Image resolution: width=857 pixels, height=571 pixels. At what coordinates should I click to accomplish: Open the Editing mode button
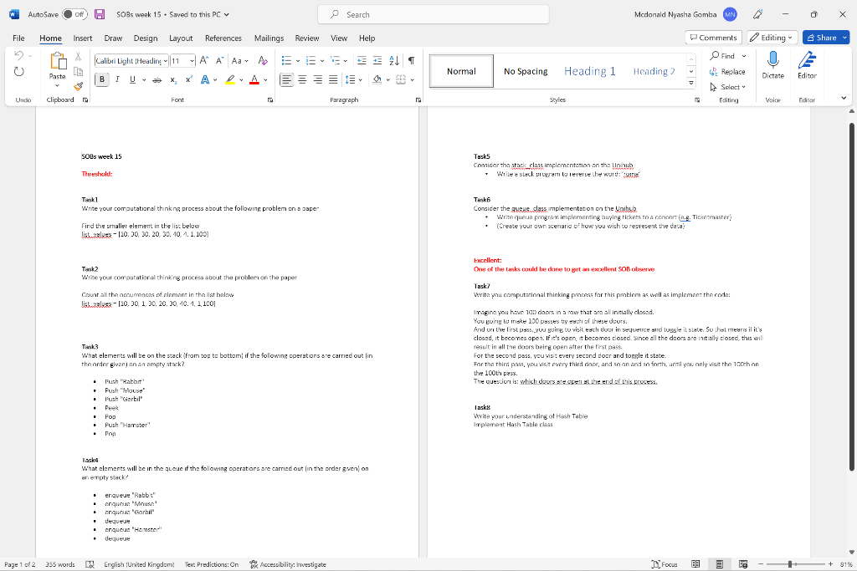[771, 38]
